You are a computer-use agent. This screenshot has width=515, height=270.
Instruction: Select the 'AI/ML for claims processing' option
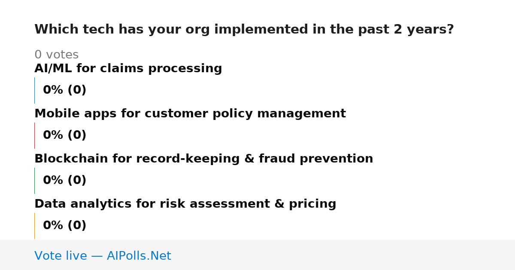tap(128, 69)
